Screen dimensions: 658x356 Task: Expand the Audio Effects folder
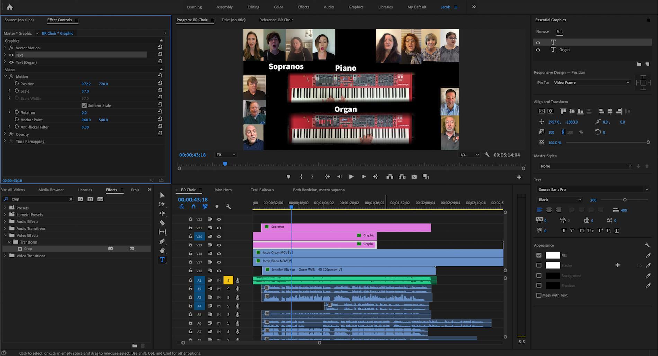(x=5, y=222)
